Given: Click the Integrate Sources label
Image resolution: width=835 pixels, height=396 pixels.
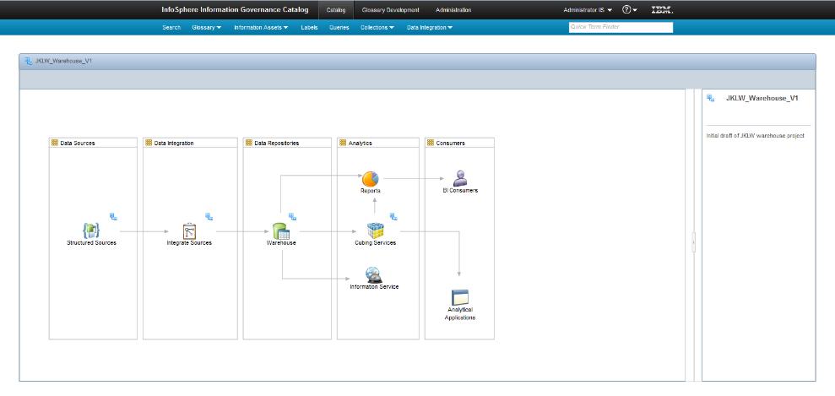Looking at the screenshot, I should (189, 242).
